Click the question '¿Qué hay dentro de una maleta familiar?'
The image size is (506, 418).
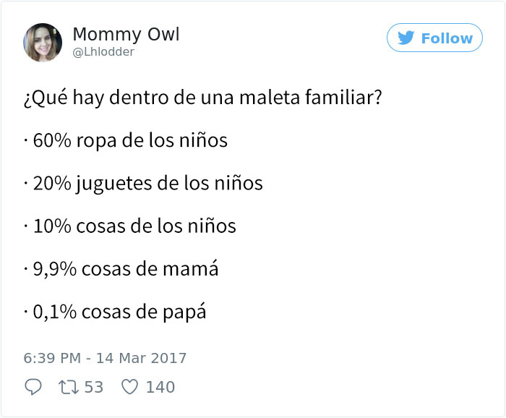(202, 97)
